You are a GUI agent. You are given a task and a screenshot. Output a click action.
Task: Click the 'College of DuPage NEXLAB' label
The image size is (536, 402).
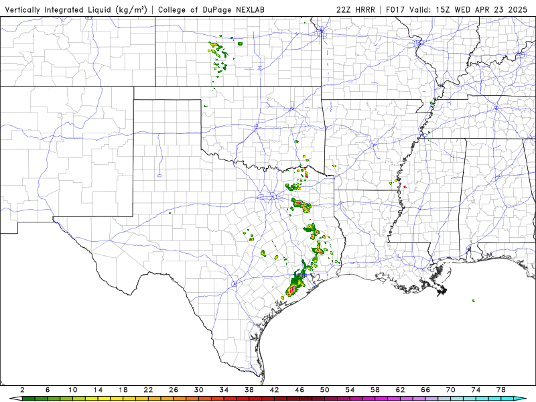[x=211, y=10]
